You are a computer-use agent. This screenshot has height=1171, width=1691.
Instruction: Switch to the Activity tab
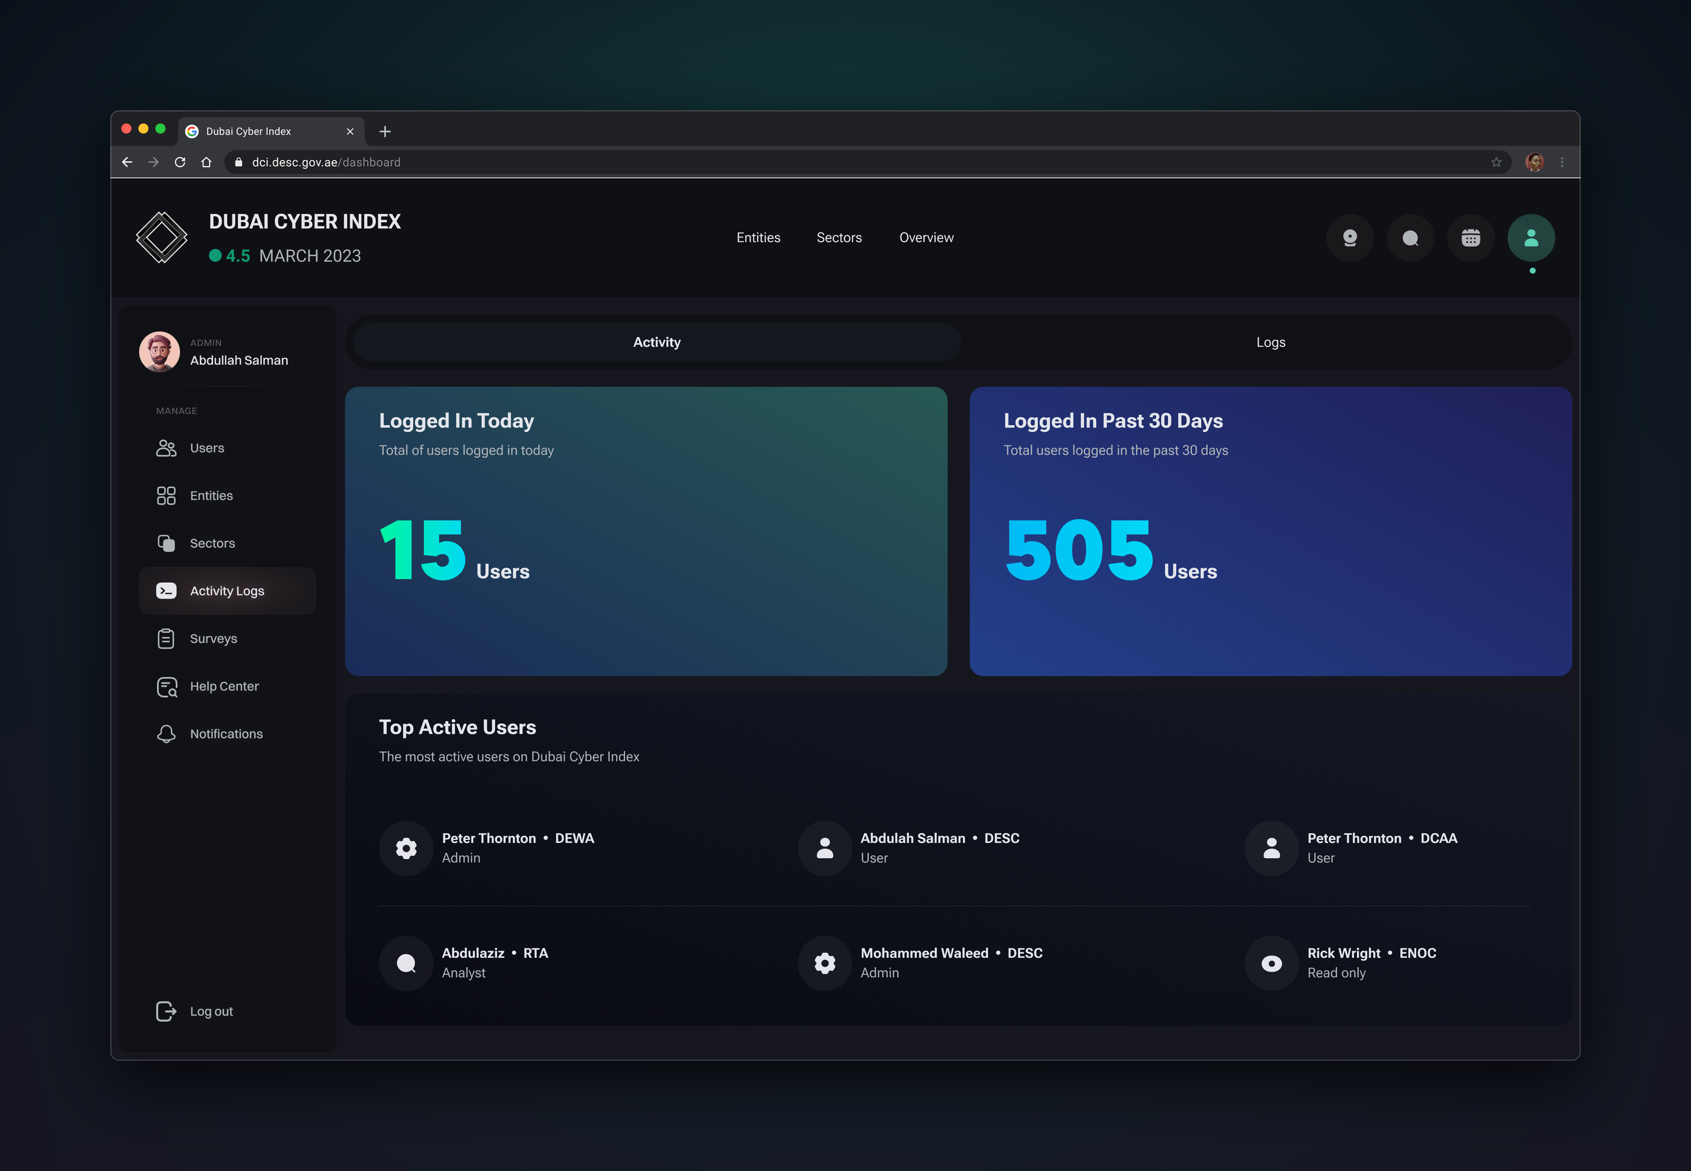(657, 342)
